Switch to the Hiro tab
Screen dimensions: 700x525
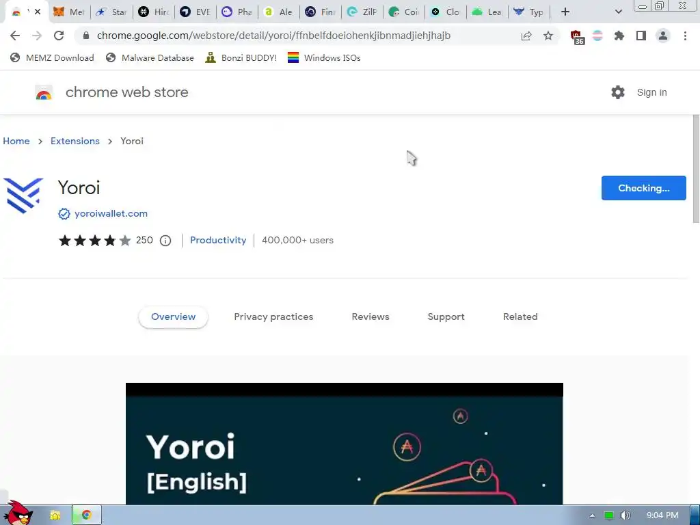[x=154, y=12]
